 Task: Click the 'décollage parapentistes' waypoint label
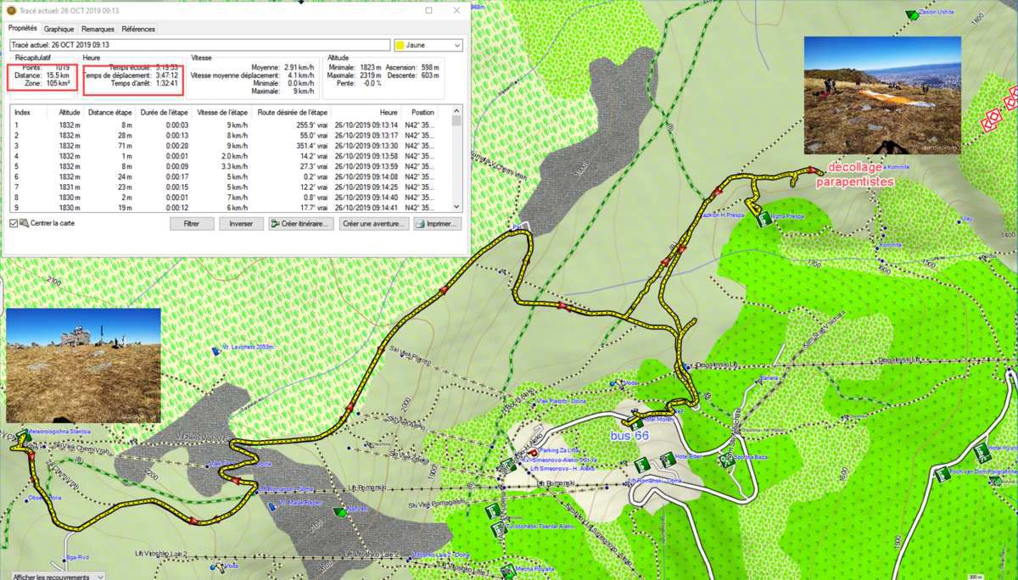pos(856,176)
